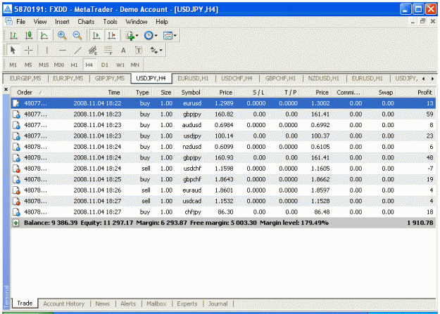This screenshot has height=314, width=440.
Task: Sort orders by Profit column header
Action: click(x=415, y=93)
